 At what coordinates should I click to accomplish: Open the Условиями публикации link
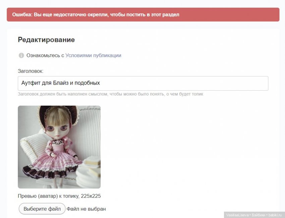pyautogui.click(x=93, y=56)
